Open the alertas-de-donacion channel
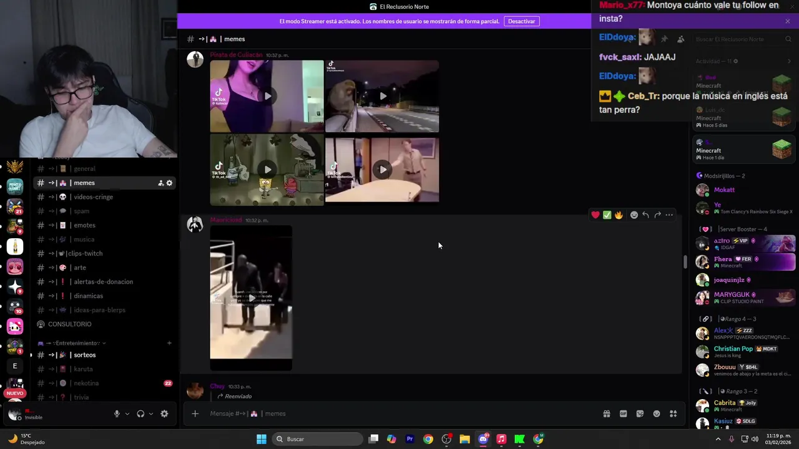 (104, 282)
